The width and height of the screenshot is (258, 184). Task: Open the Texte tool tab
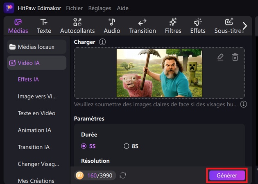(44, 26)
